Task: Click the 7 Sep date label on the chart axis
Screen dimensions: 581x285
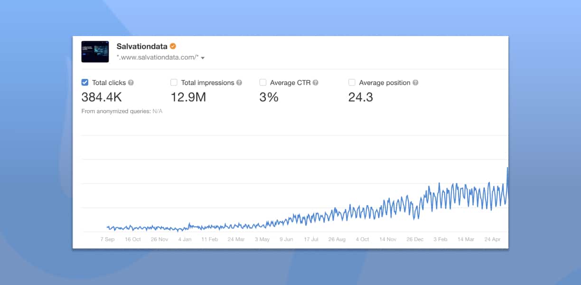Action: pos(107,239)
